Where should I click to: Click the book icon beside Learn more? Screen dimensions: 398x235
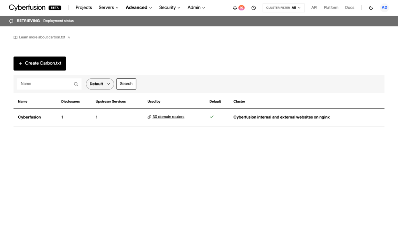tap(16, 38)
